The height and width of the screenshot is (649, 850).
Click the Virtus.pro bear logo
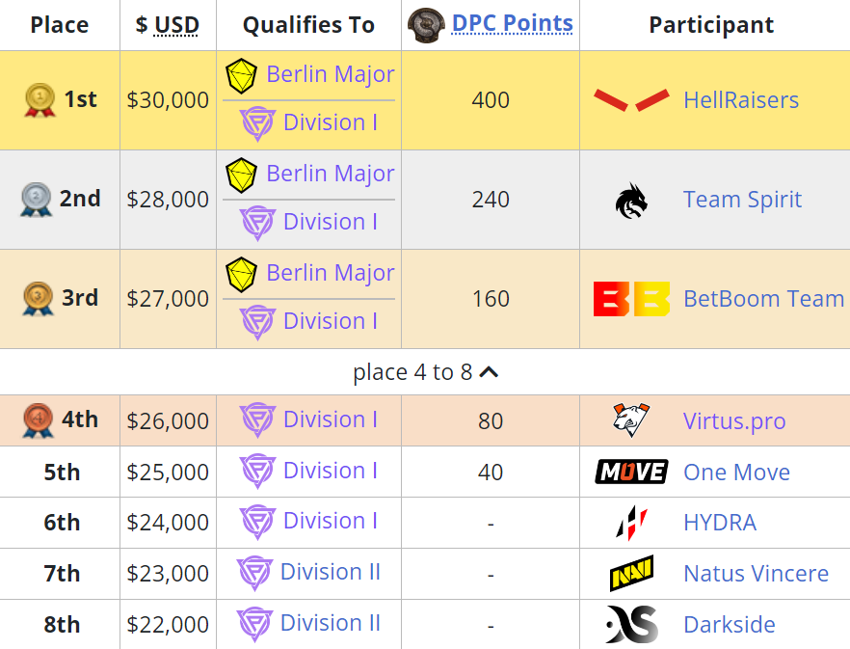(x=631, y=420)
